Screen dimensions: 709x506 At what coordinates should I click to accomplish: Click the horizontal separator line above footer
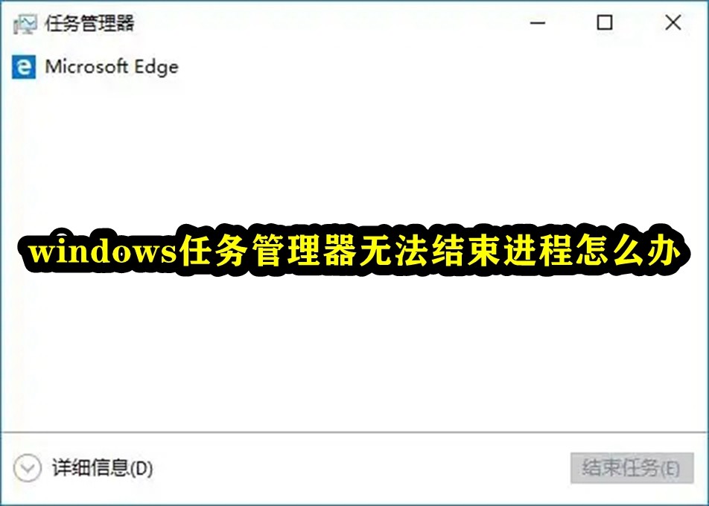(354, 432)
